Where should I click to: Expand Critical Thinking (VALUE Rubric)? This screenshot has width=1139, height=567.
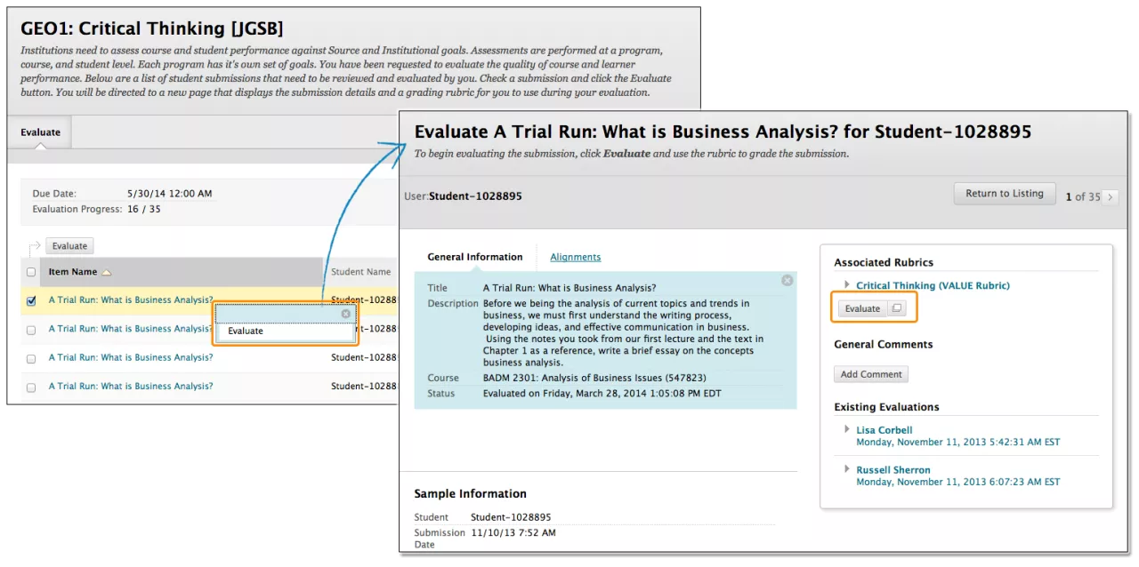[845, 285]
